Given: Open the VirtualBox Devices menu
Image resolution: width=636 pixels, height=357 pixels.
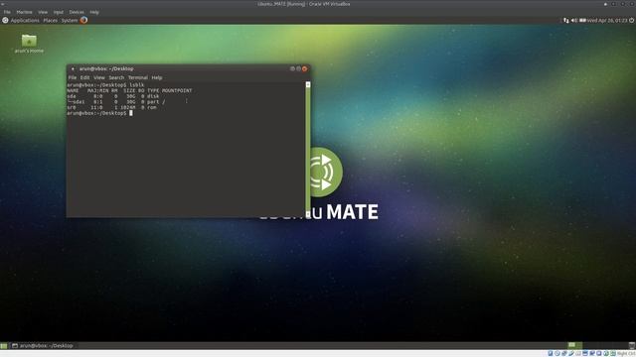Looking at the screenshot, I should (x=77, y=12).
